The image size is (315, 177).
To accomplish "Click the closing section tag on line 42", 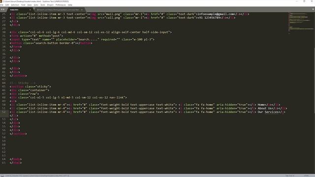I will (18, 76).
